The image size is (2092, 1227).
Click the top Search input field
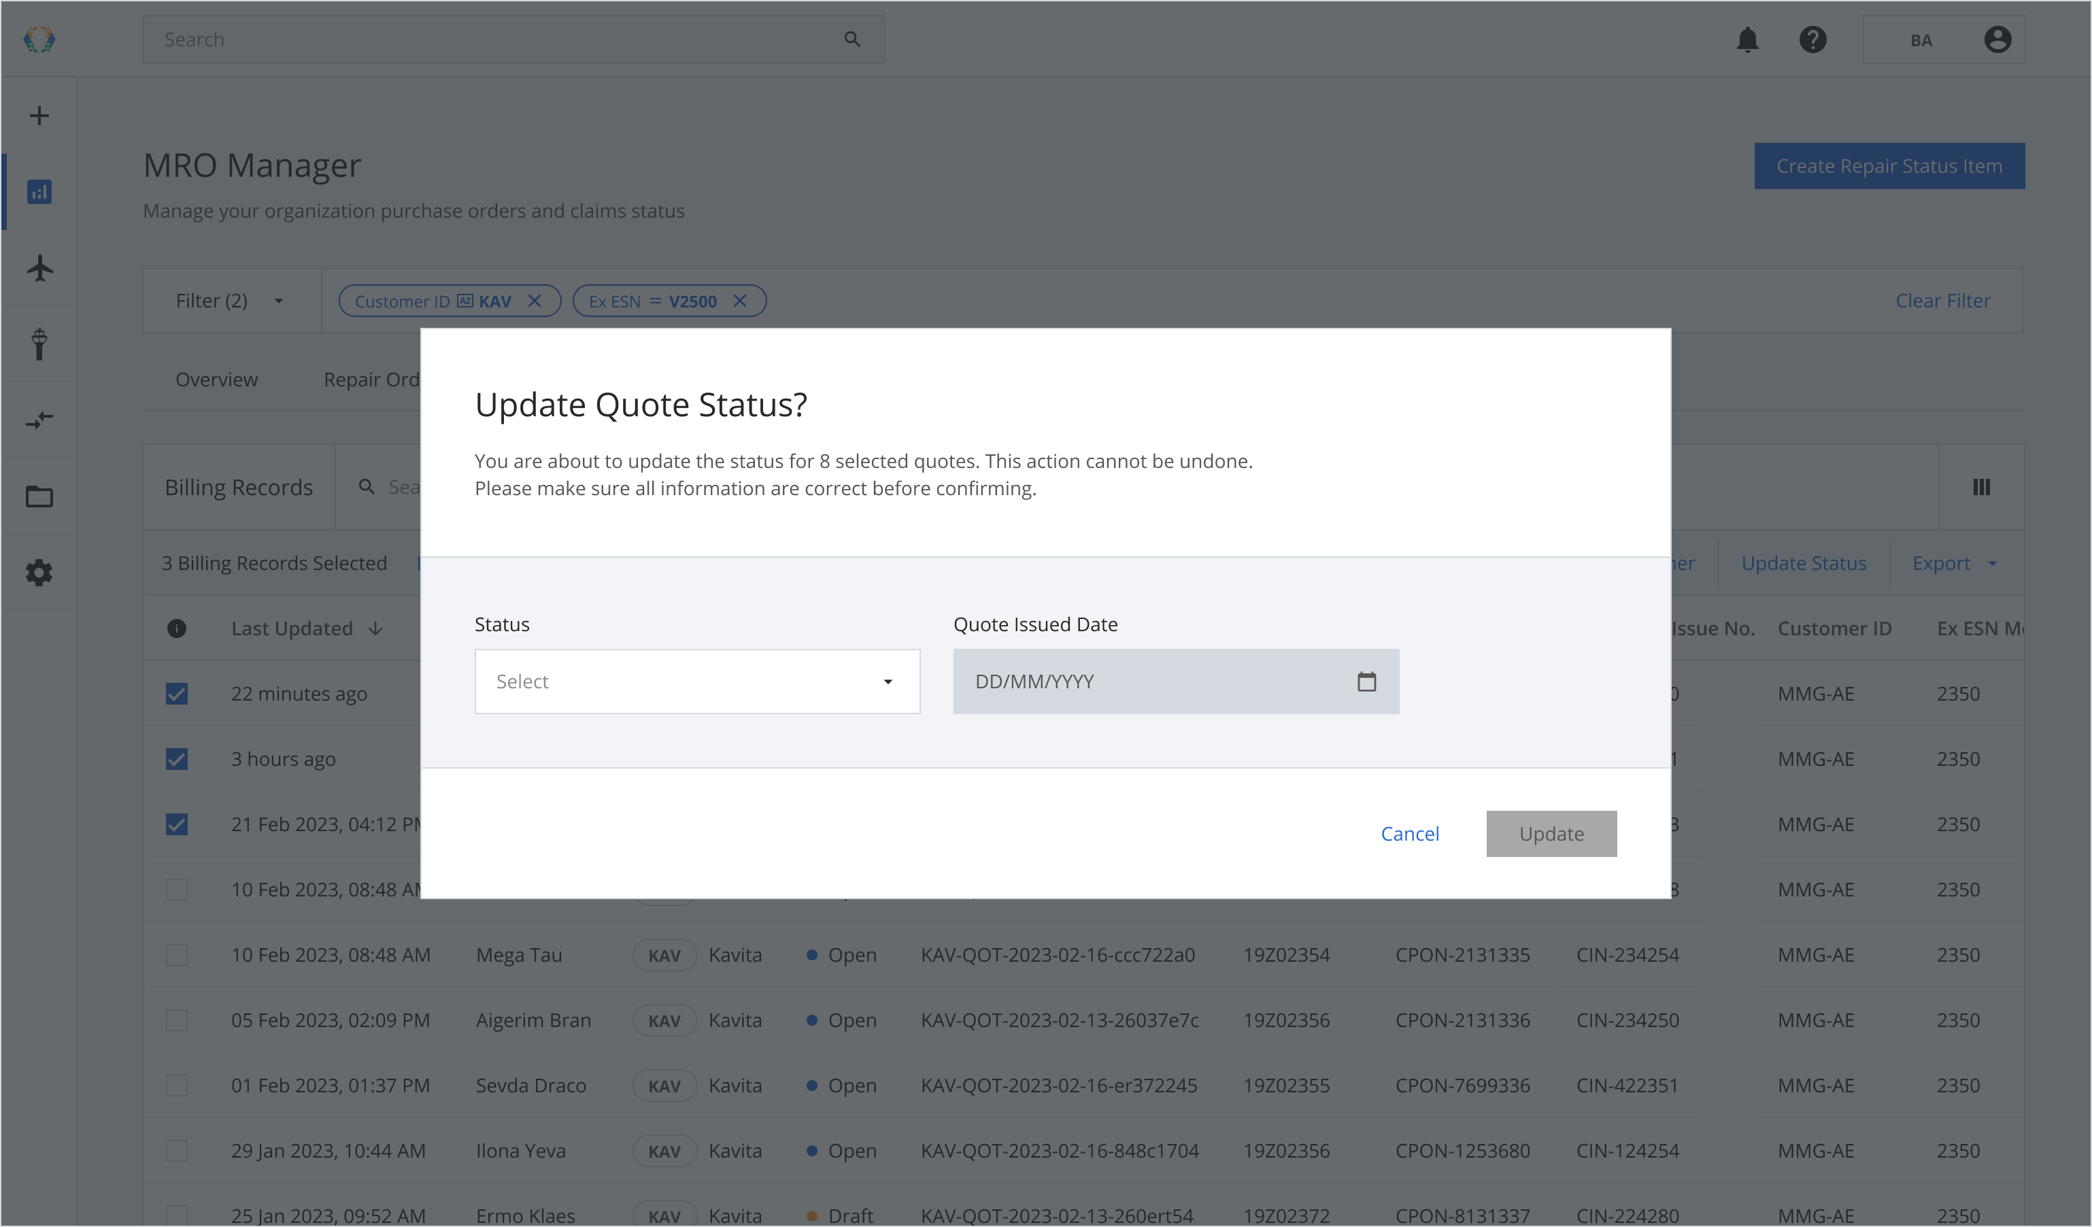pyautogui.click(x=513, y=40)
